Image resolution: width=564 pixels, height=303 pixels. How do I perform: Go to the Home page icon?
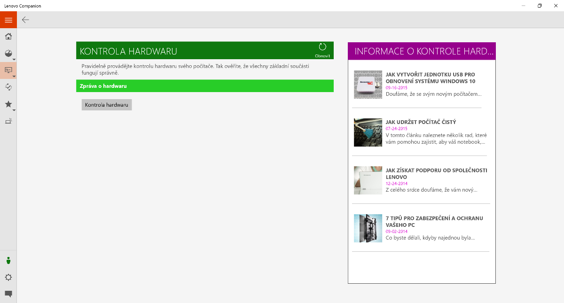pyautogui.click(x=8, y=37)
